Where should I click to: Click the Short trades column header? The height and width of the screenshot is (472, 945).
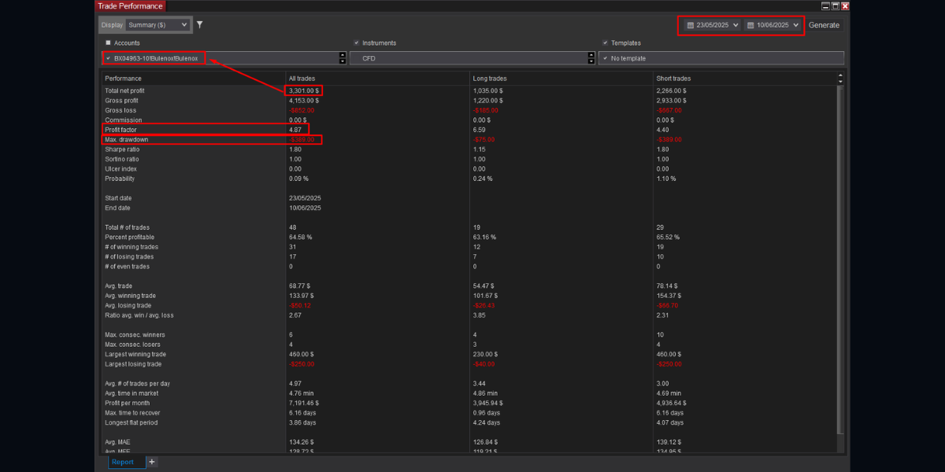coord(674,79)
